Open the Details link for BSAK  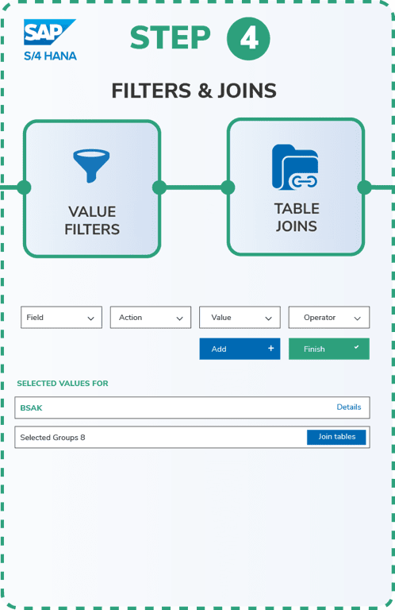pyautogui.click(x=349, y=407)
